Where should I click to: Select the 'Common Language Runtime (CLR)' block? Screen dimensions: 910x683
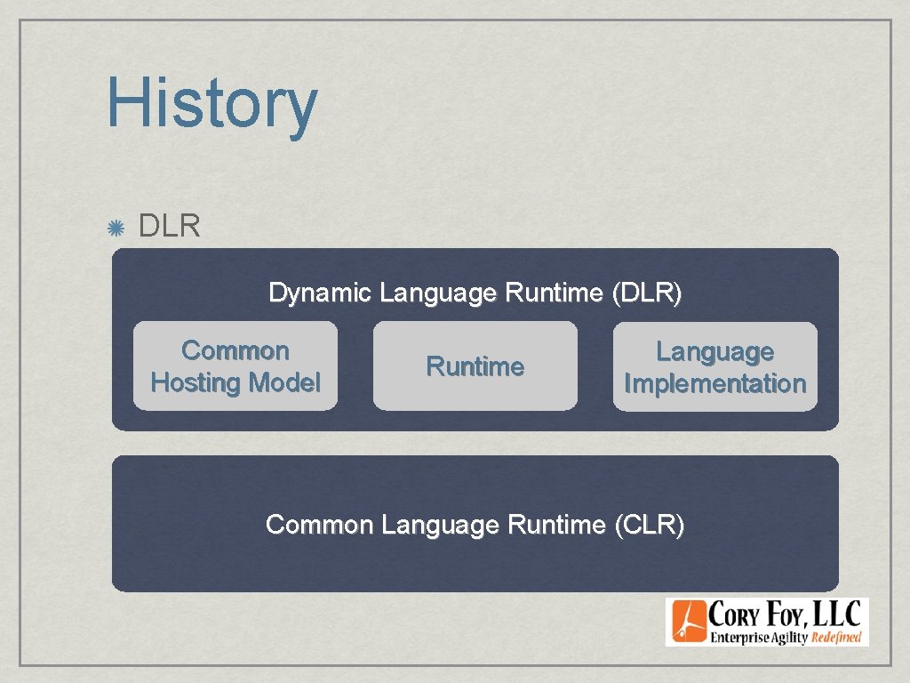coord(475,524)
